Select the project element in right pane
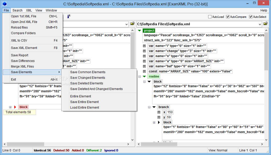Viewport: 271px width, 155px height. [149, 31]
